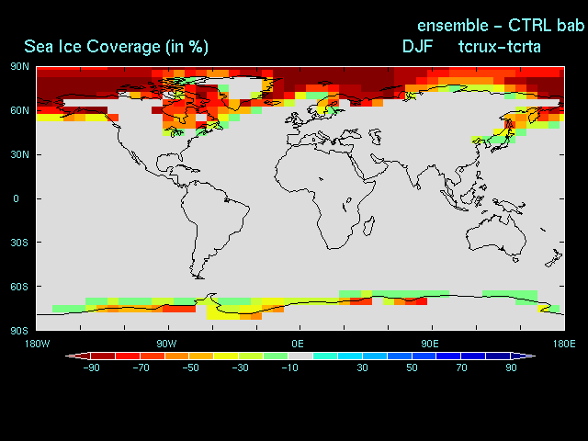Image resolution: width=588 pixels, height=441 pixels.
Task: Click the "90W" longitude axis label
Action: pos(167,344)
